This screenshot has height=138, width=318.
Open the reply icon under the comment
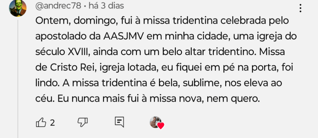[x=119, y=122]
